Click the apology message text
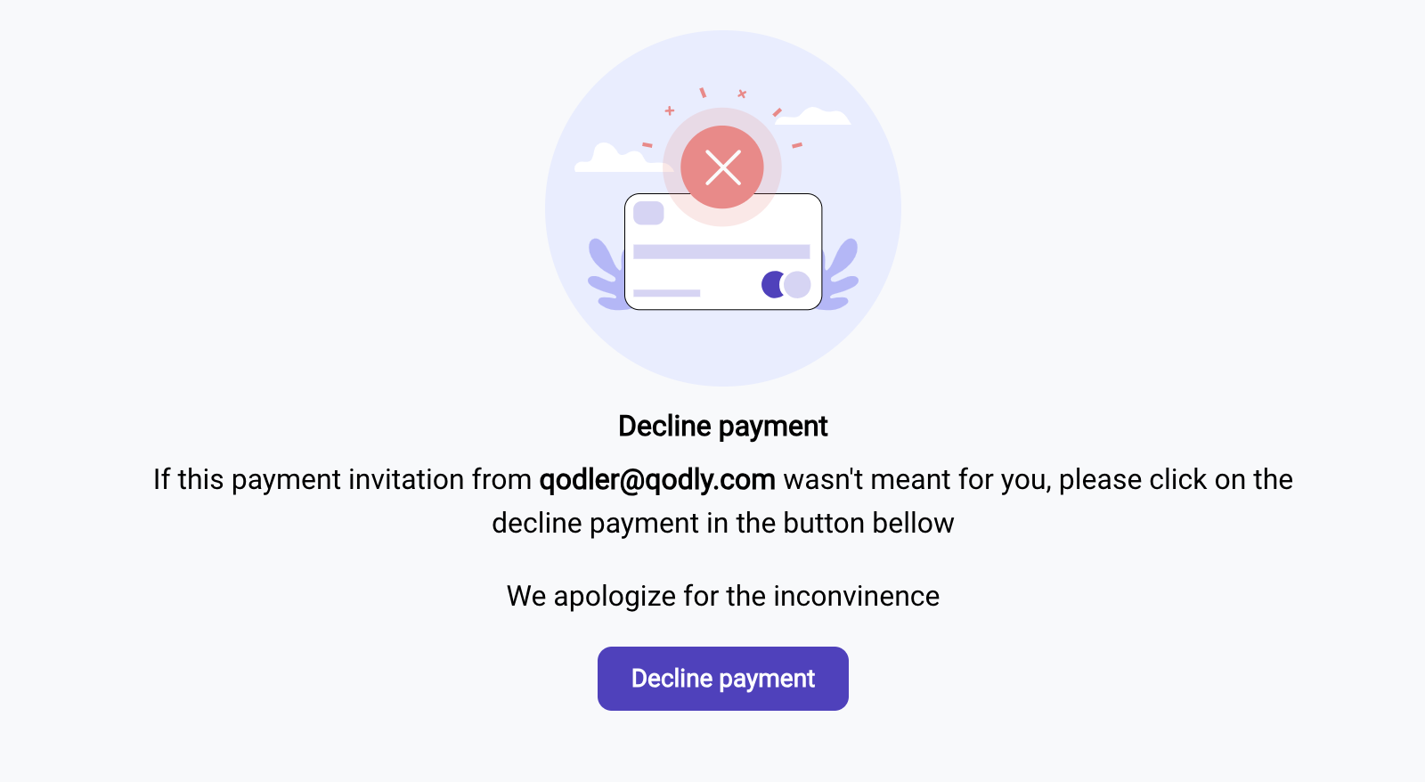This screenshot has height=782, width=1425. 723,596
